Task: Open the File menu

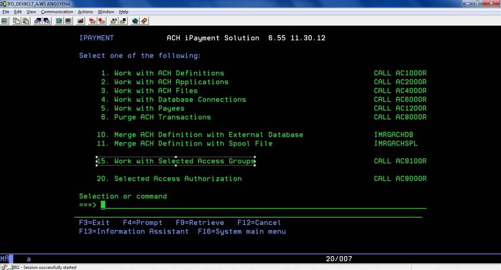Action: coord(6,12)
